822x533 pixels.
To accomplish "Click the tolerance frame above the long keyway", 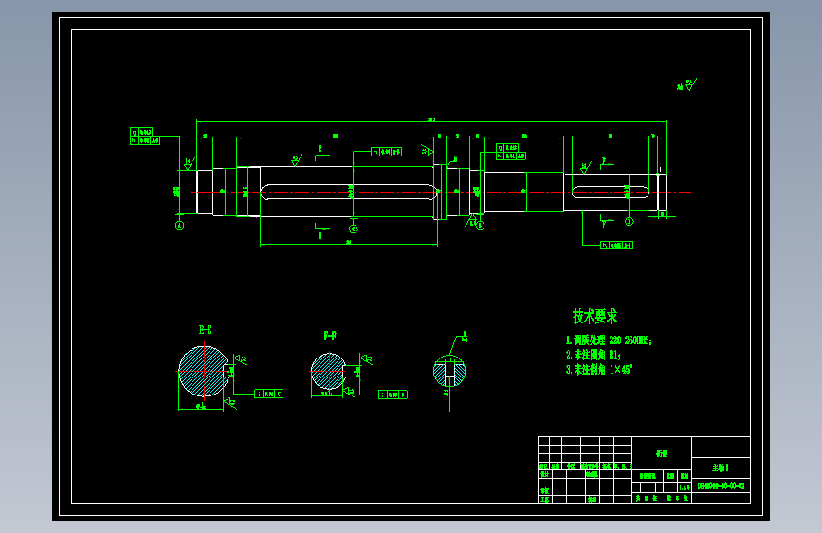I will tap(387, 152).
